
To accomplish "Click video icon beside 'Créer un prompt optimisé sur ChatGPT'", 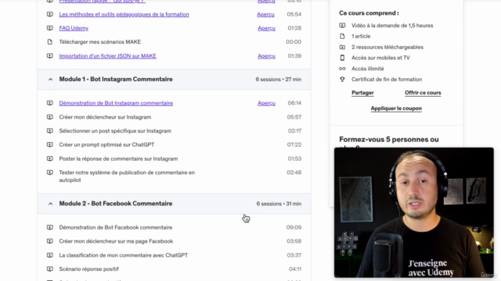I will (x=50, y=144).
